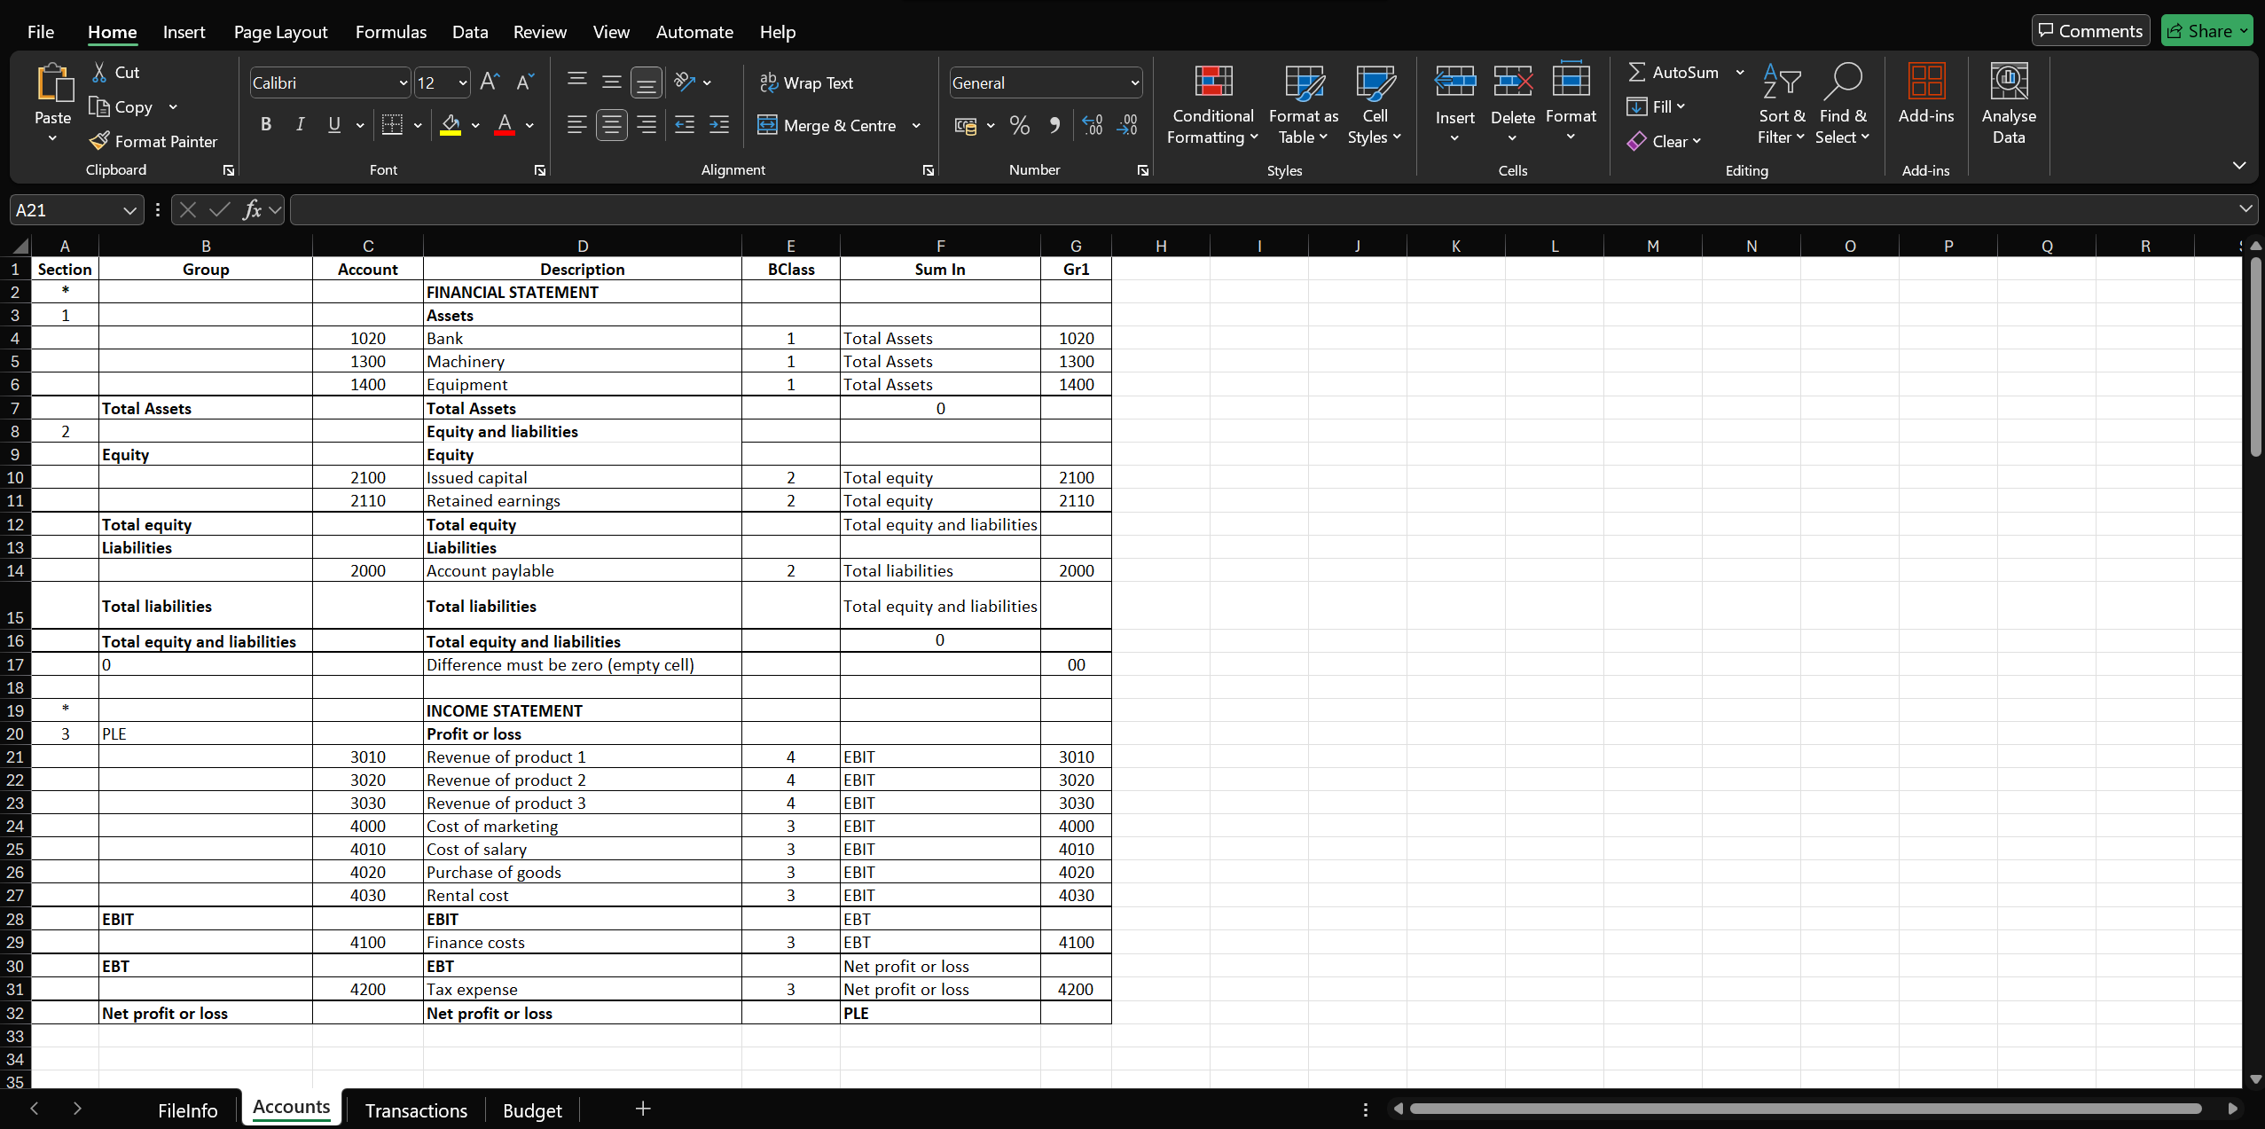Switch to the Transactions sheet tab
This screenshot has width=2265, height=1129.
pyautogui.click(x=415, y=1109)
